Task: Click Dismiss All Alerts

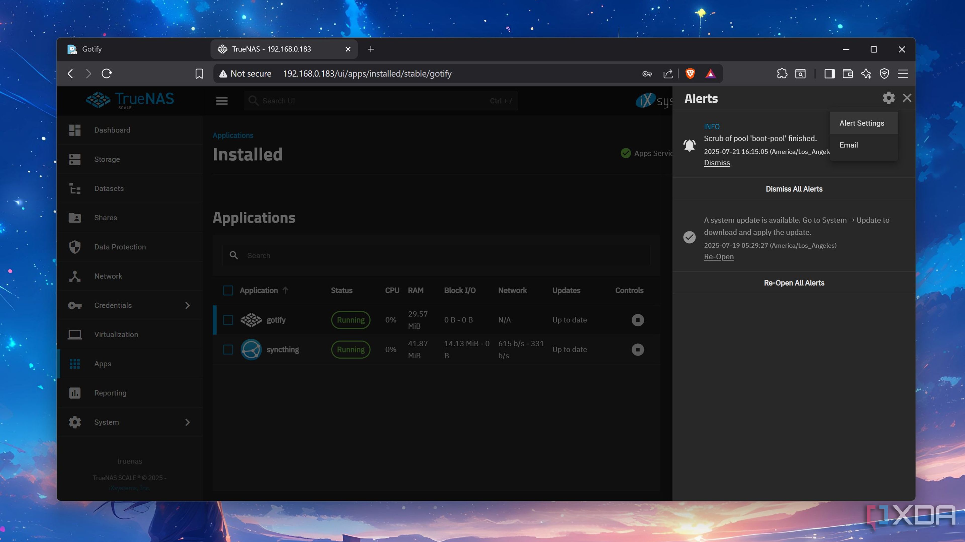Action: (794, 189)
